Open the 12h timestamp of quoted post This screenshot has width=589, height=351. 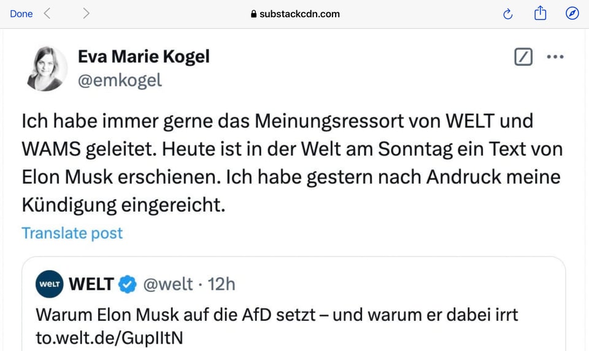point(221,284)
